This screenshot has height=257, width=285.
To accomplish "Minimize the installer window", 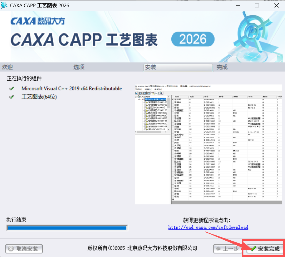I will point(238,6).
